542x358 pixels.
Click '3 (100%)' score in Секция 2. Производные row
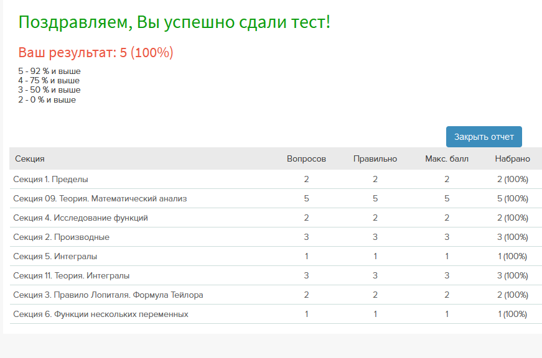coord(513,237)
